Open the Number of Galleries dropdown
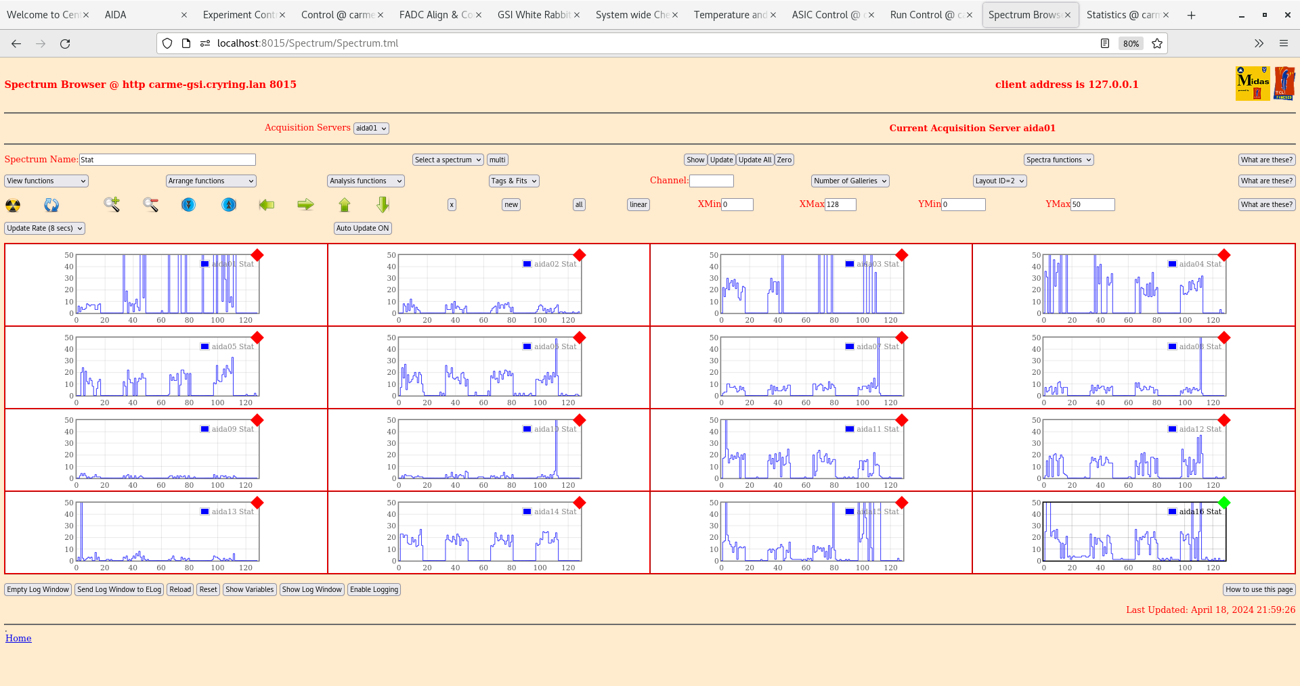This screenshot has width=1300, height=686. [850, 181]
